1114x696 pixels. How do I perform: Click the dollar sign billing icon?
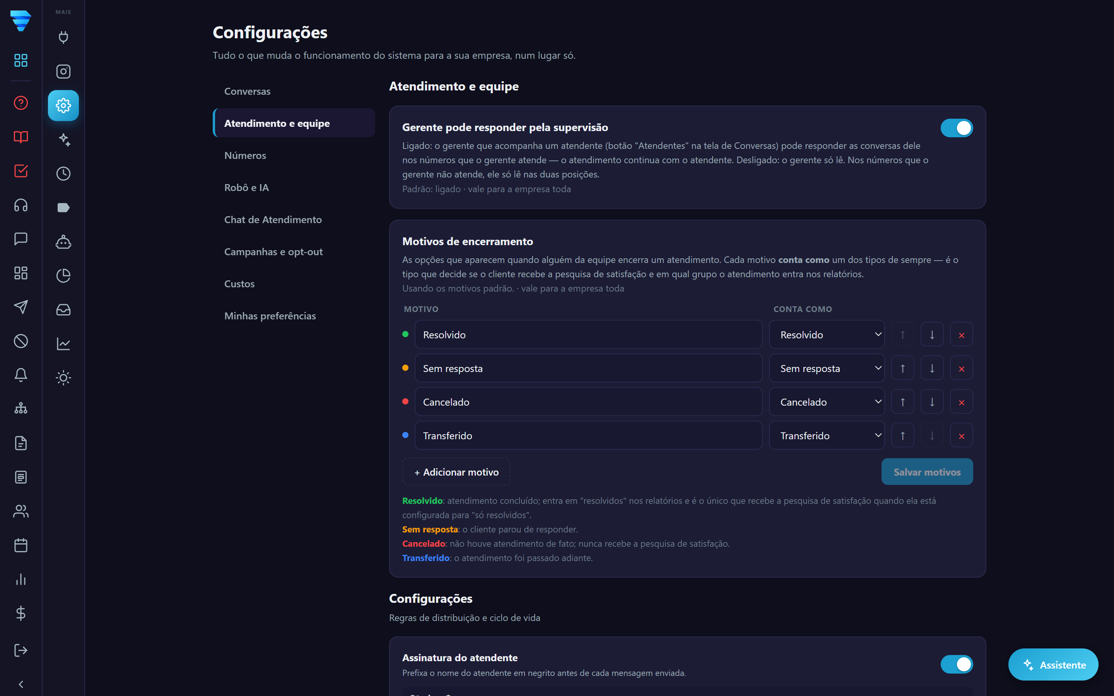click(x=21, y=613)
